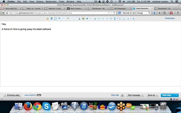This screenshot has width=181, height=113.
Task: Go to the browser home page
Action: [160, 13]
